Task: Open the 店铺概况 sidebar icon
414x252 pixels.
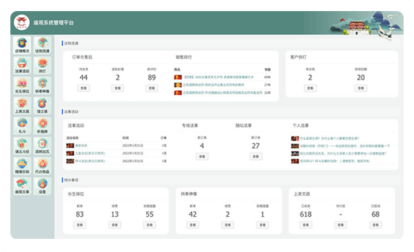Action: (22, 46)
